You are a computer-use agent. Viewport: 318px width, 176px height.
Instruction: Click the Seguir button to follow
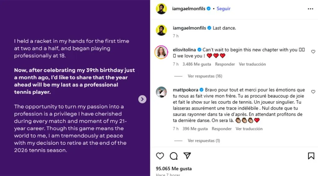tap(223, 9)
